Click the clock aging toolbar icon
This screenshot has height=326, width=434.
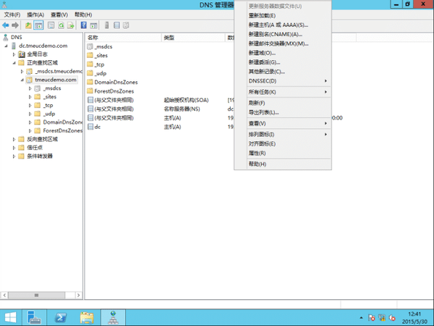point(126,25)
